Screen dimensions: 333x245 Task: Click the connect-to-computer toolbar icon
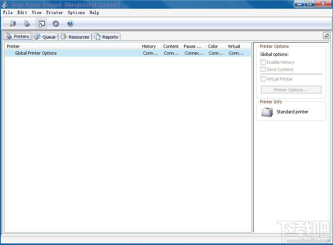(12, 24)
